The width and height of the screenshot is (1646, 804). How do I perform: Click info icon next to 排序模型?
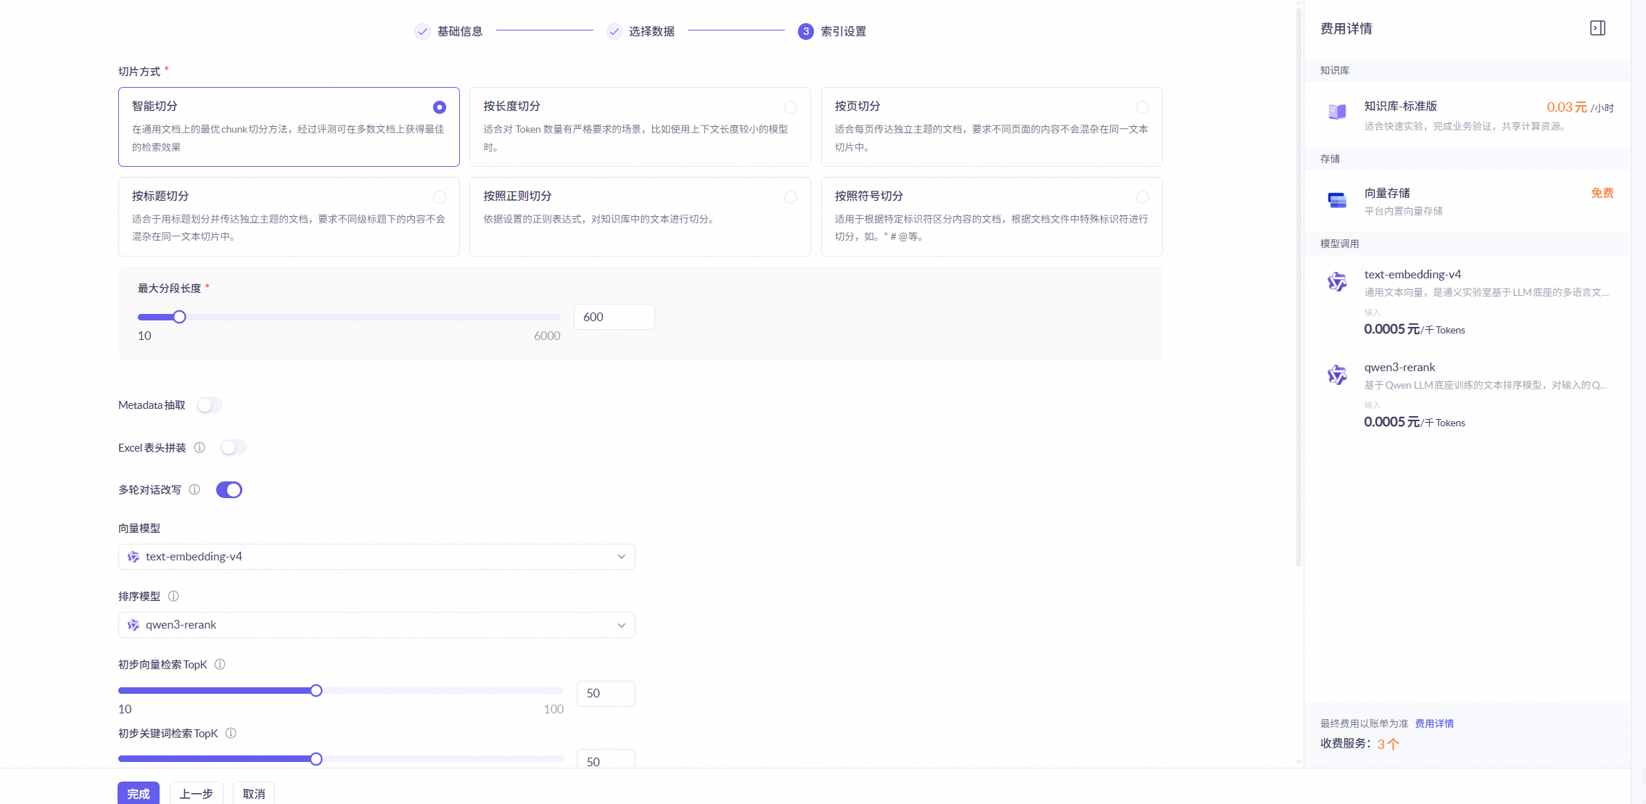[173, 596]
